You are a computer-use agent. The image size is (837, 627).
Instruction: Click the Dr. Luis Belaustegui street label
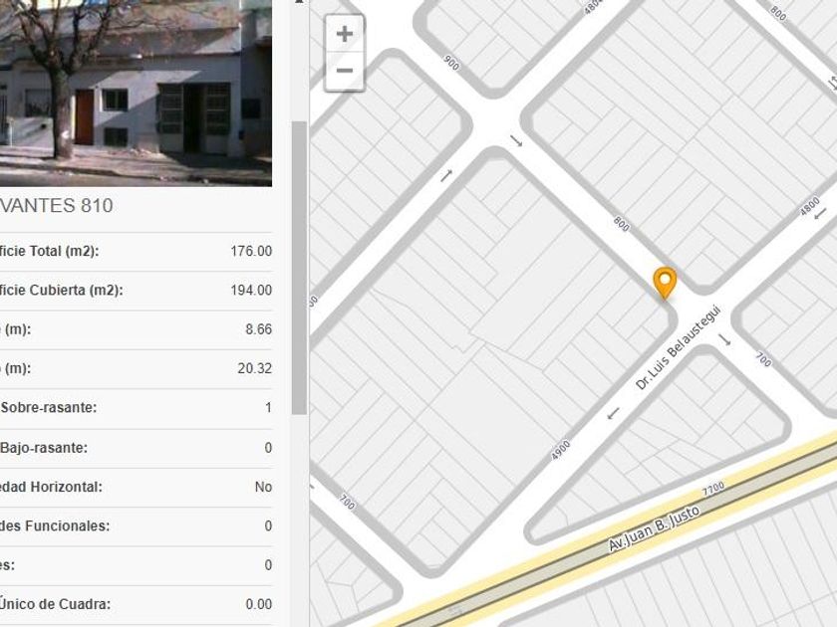[678, 347]
